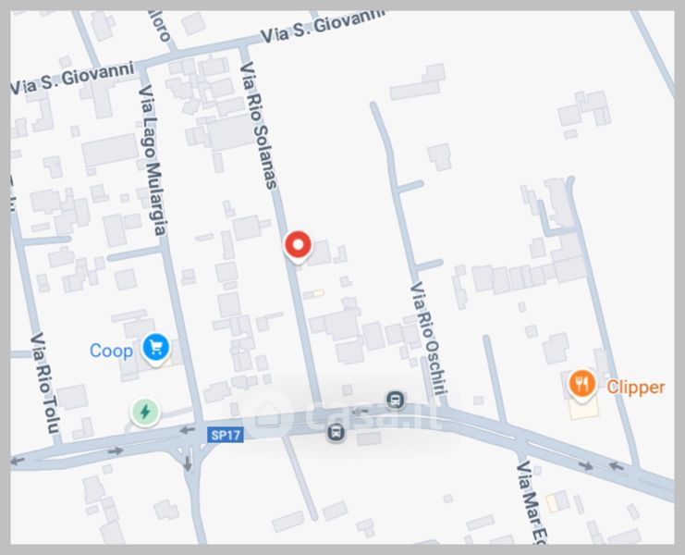Click the Clipper restaurant fork icon

coord(581,384)
